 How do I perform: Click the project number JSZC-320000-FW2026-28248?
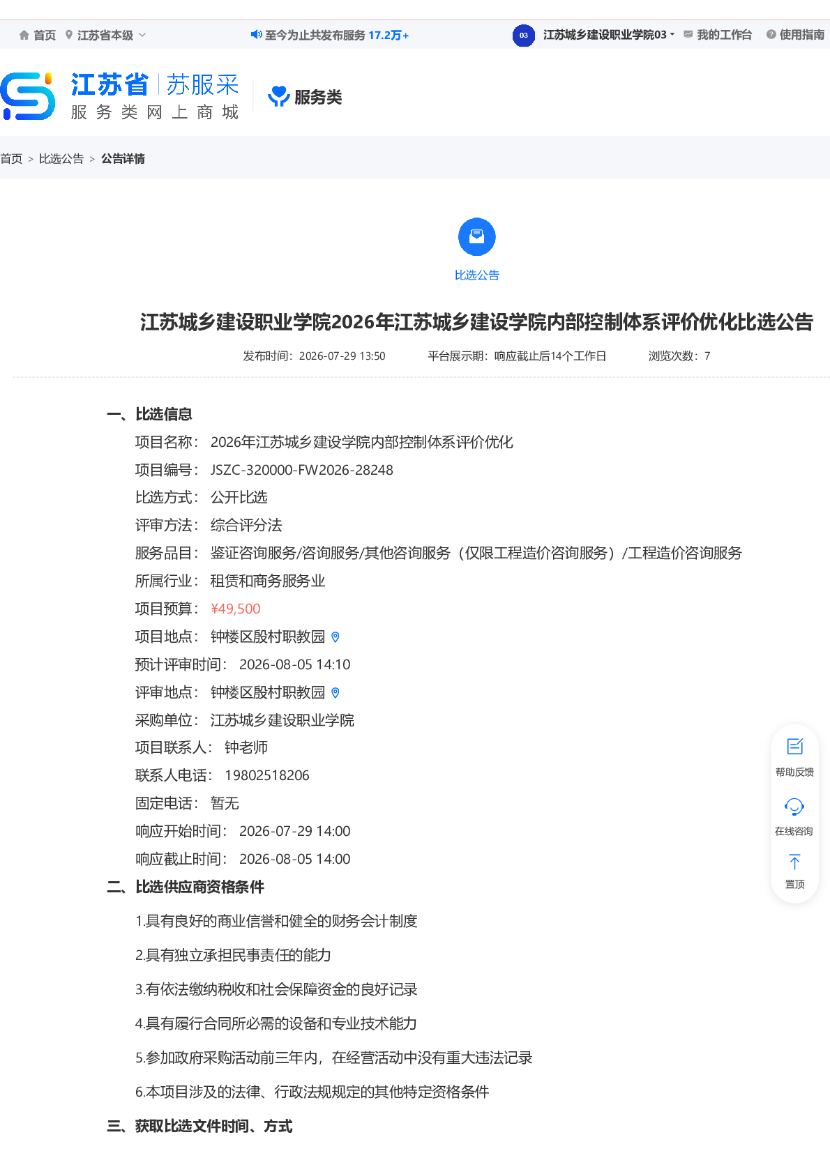coord(302,470)
